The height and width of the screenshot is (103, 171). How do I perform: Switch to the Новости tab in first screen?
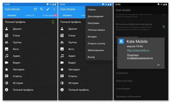tap(30, 16)
